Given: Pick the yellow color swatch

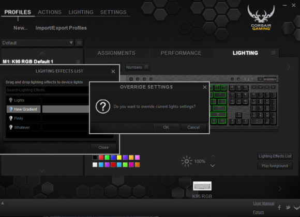Looking at the screenshot, I should (119, 158).
